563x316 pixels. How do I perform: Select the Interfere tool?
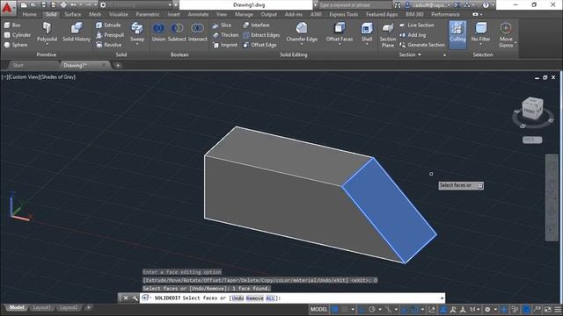pos(256,25)
